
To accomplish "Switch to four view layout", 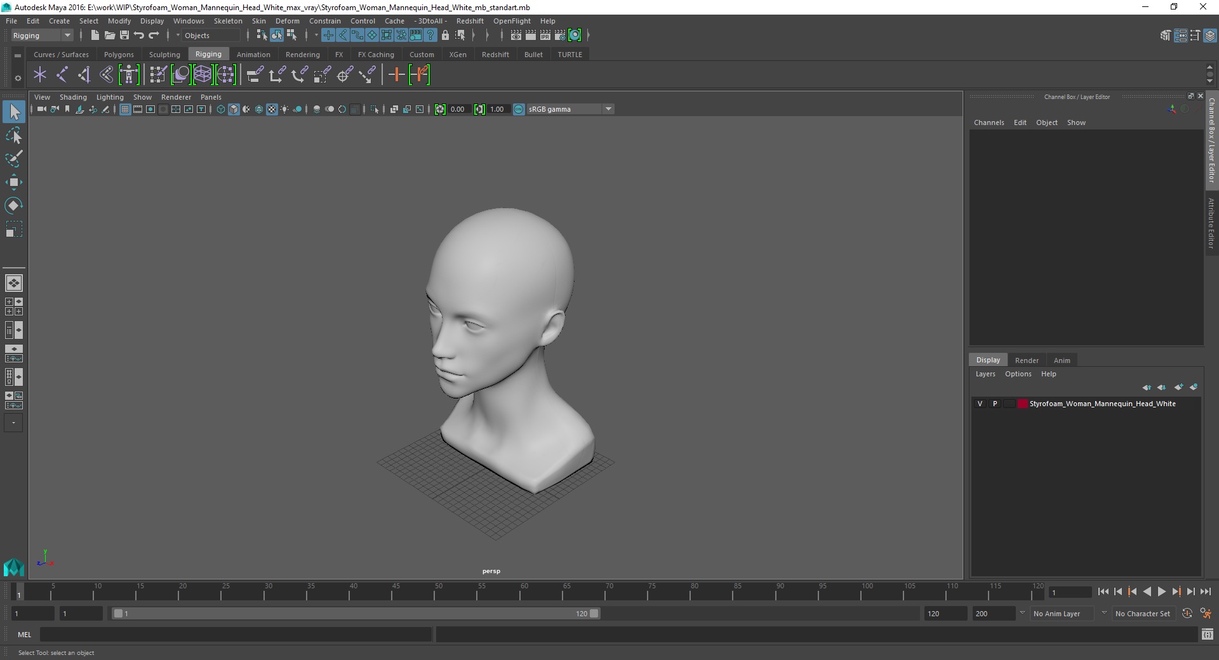I will [x=14, y=307].
